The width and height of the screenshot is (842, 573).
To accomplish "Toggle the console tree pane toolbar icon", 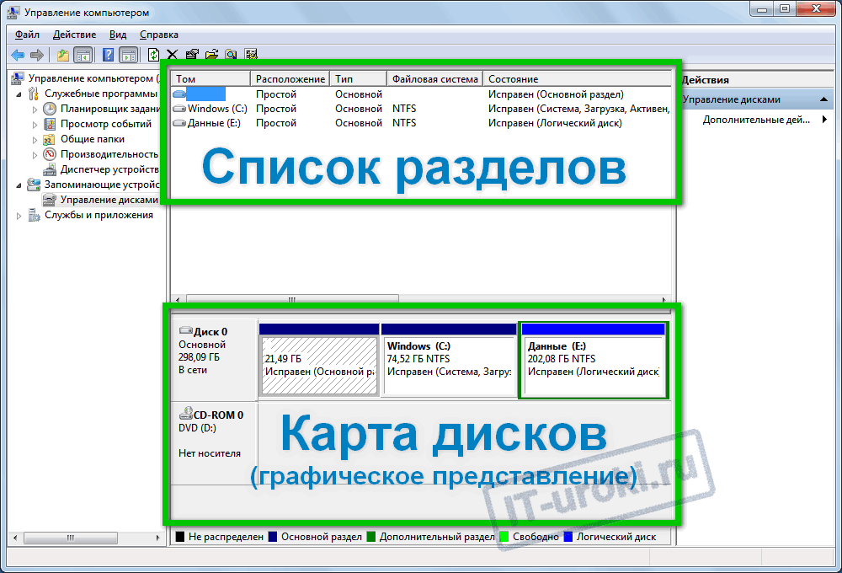I will [83, 55].
